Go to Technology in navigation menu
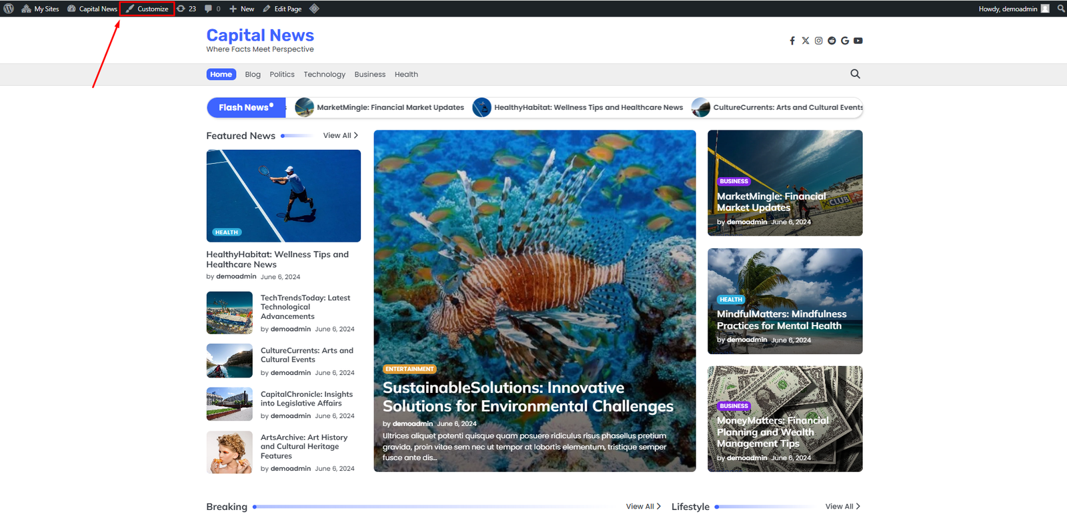The height and width of the screenshot is (514, 1067). [325, 75]
